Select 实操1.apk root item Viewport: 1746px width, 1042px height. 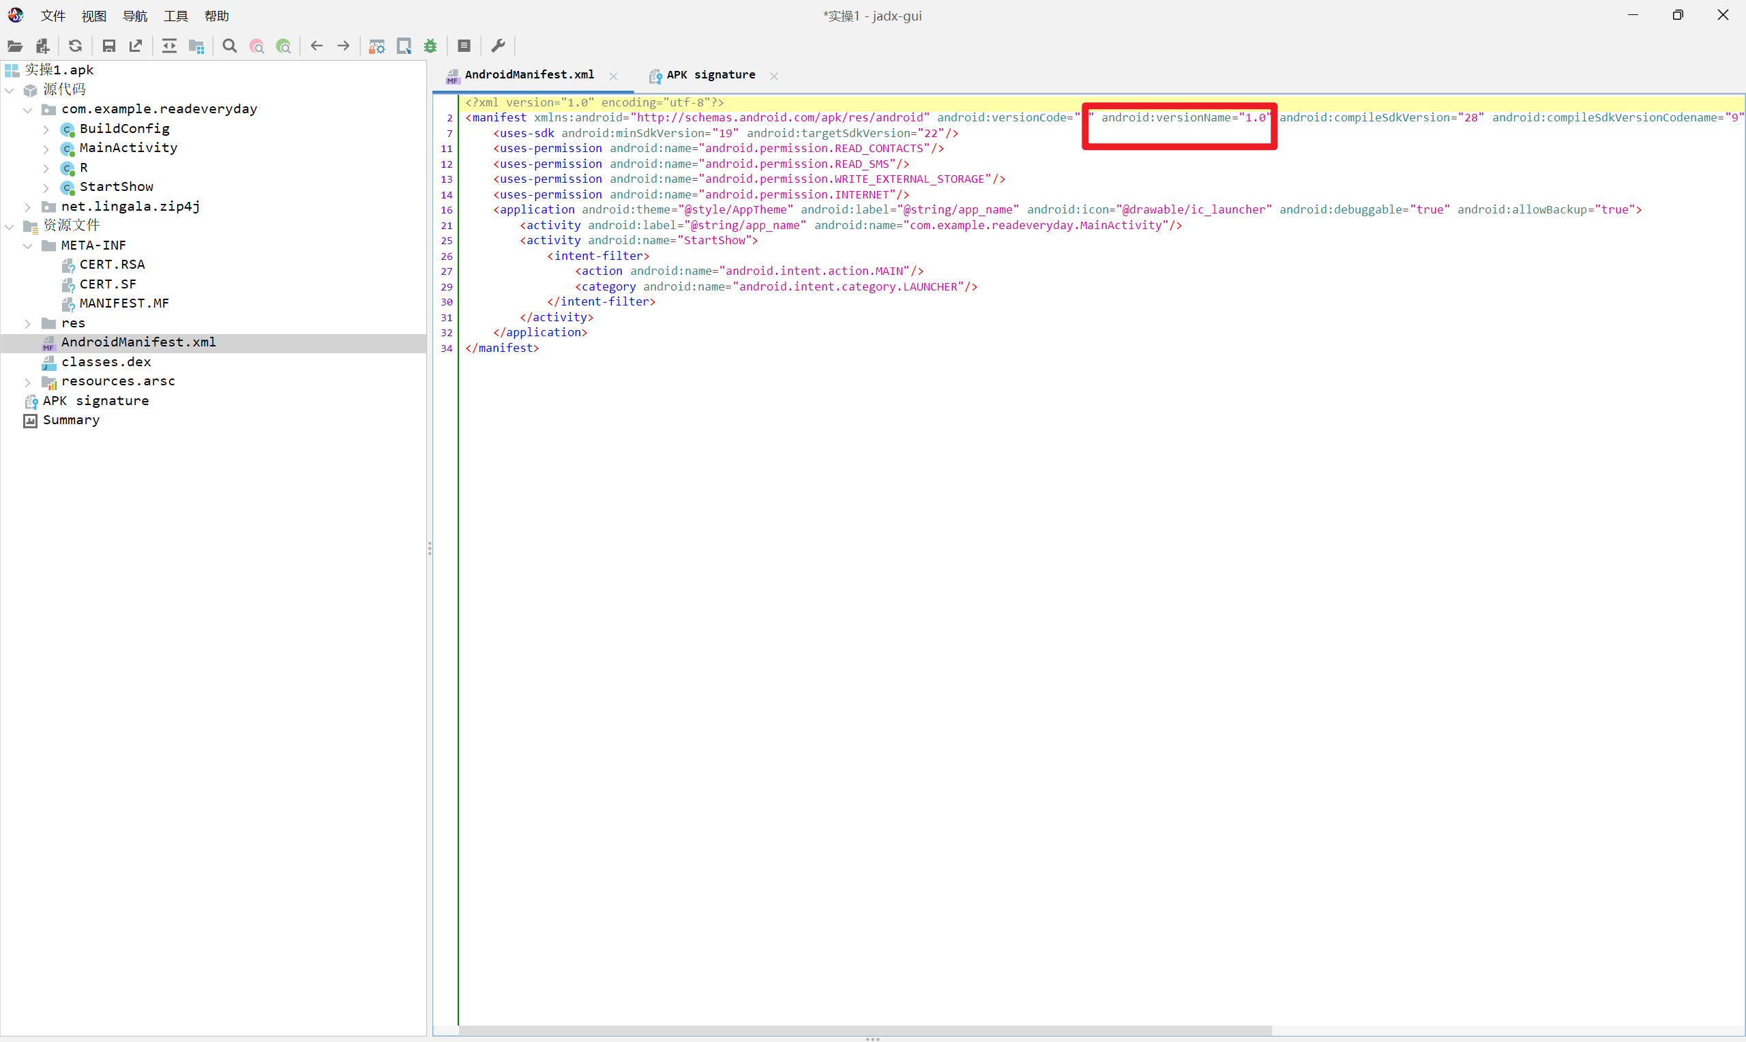click(59, 70)
